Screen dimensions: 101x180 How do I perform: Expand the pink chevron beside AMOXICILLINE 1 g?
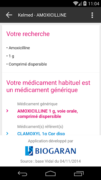tap(7, 111)
